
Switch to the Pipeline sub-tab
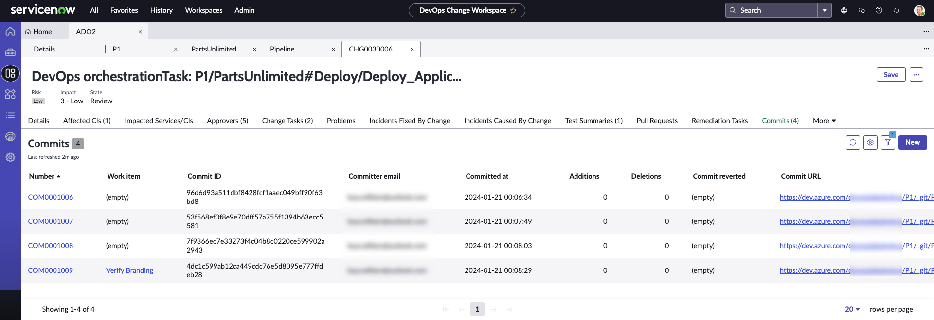point(282,49)
